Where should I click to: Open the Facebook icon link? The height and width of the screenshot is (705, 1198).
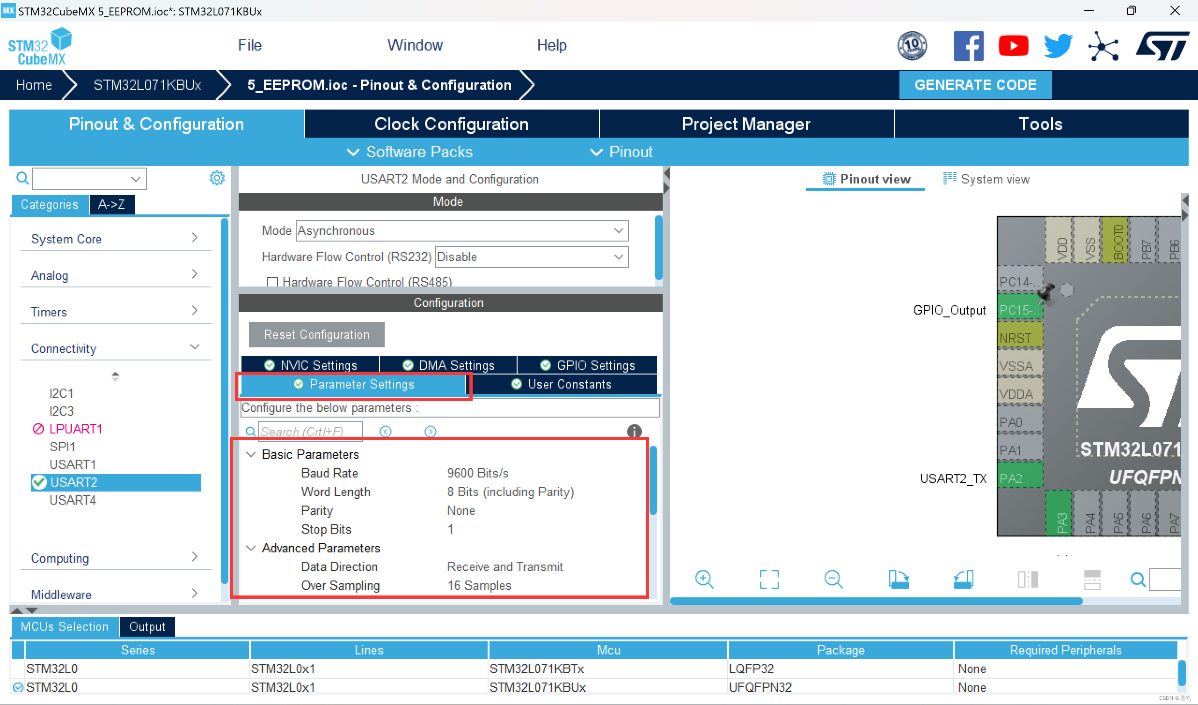tap(968, 46)
